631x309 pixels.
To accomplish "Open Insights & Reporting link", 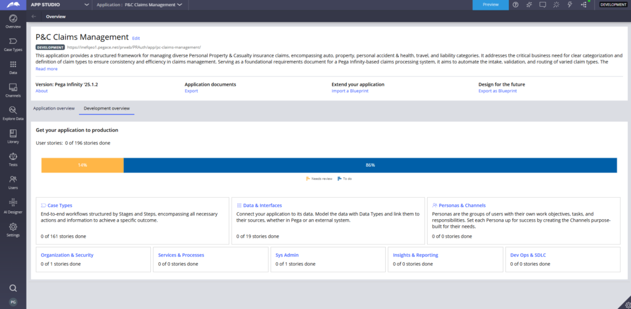I will tap(415, 255).
